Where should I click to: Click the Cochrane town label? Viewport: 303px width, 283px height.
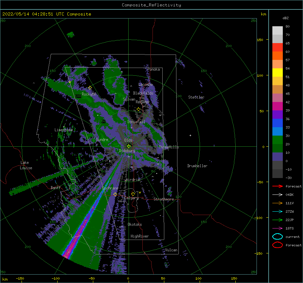pos(110,188)
